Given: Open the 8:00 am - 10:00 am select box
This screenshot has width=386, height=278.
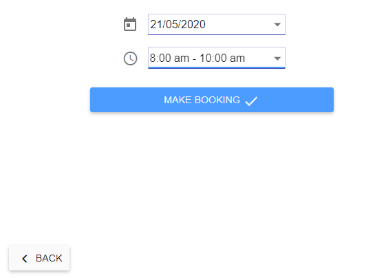Looking at the screenshot, I should (x=217, y=58).
